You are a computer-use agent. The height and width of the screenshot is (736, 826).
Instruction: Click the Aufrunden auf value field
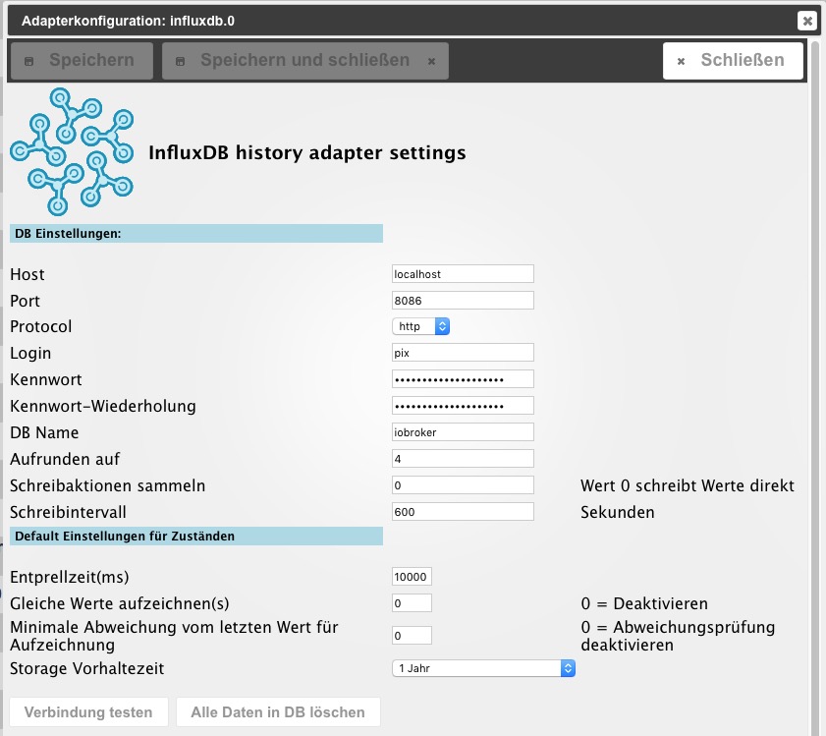click(463, 458)
